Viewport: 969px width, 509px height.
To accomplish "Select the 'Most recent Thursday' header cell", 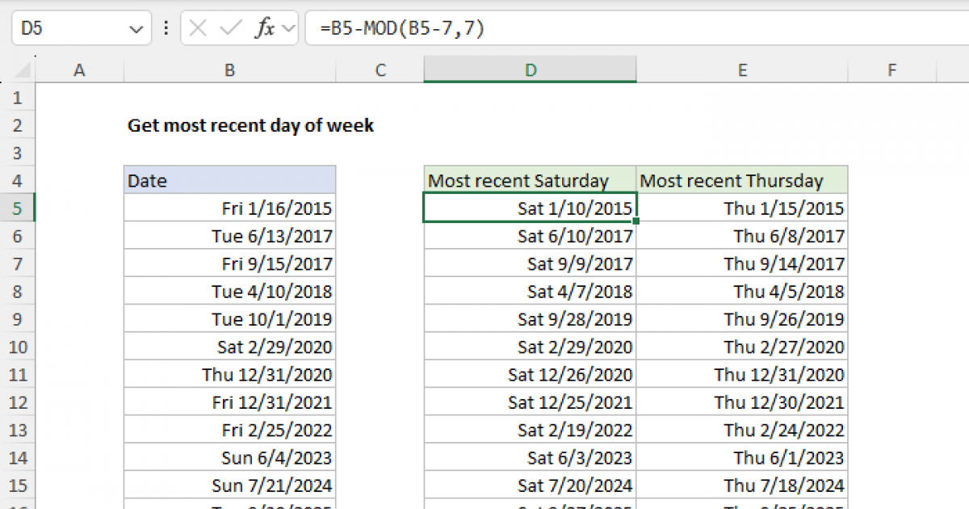I will tap(742, 180).
